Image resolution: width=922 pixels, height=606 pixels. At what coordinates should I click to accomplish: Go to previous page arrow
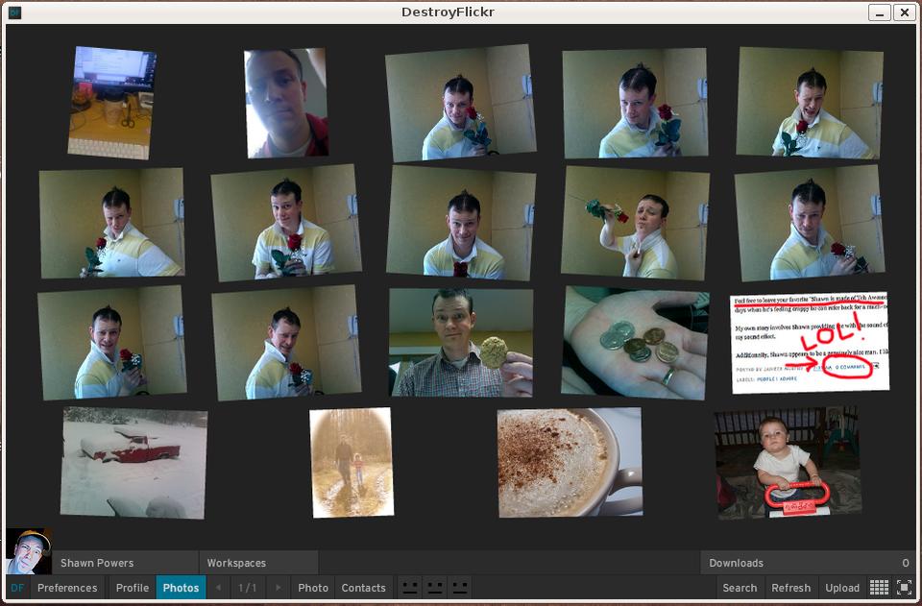(218, 588)
